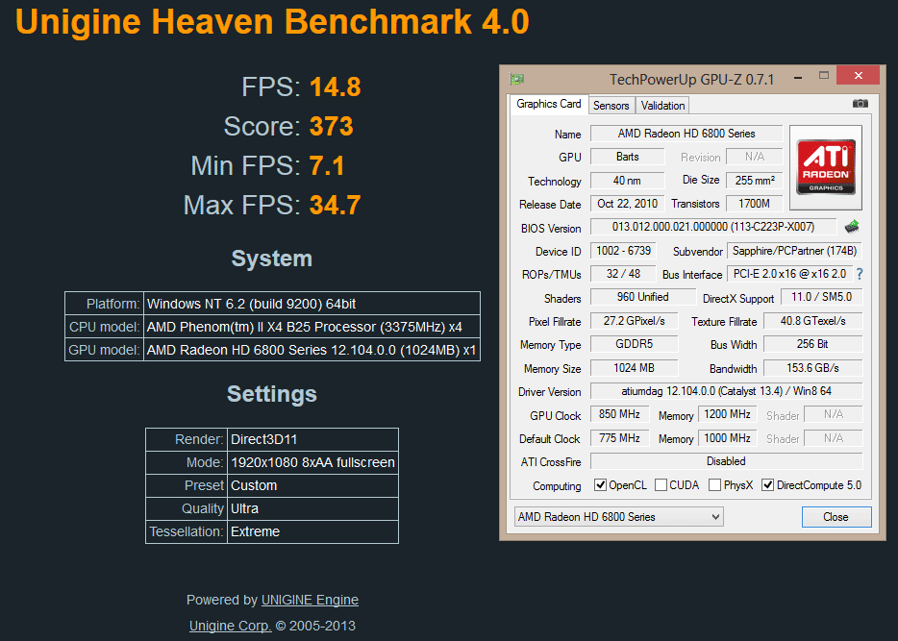The width and height of the screenshot is (898, 641).
Task: Click the Release Date field Oct 22, 2010
Action: pyautogui.click(x=627, y=203)
